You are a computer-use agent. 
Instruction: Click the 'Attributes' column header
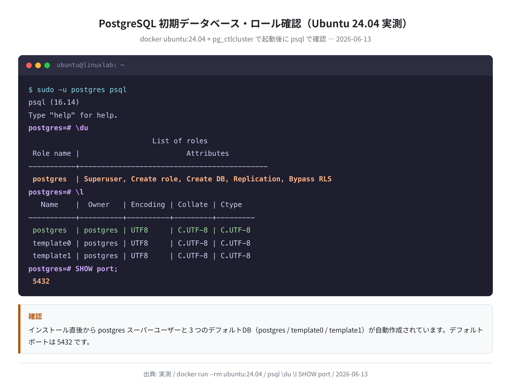(x=208, y=153)
